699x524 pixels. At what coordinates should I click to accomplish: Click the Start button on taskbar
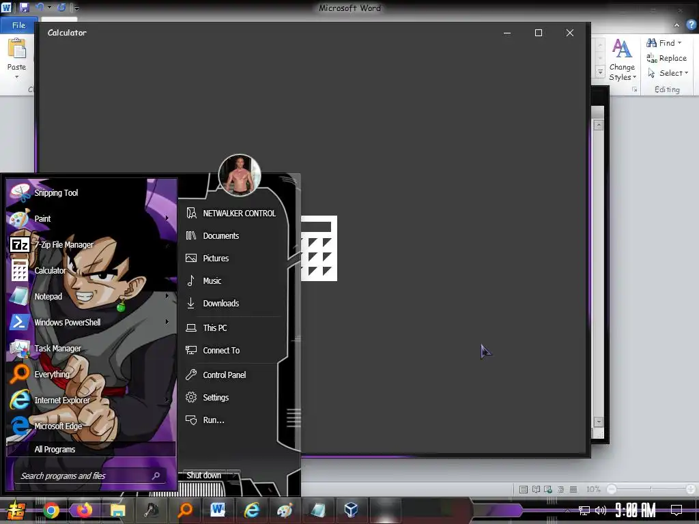coord(16,510)
